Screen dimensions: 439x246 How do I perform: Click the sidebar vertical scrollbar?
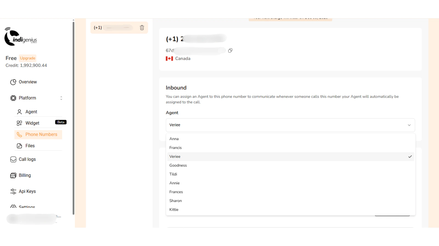click(73, 118)
